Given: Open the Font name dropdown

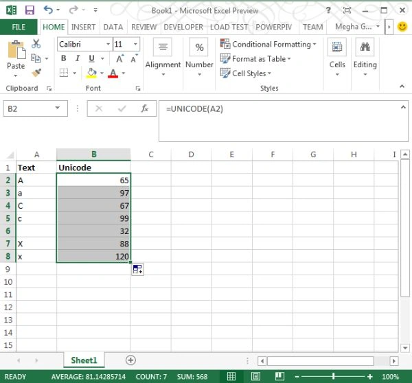Looking at the screenshot, I should click(x=108, y=44).
